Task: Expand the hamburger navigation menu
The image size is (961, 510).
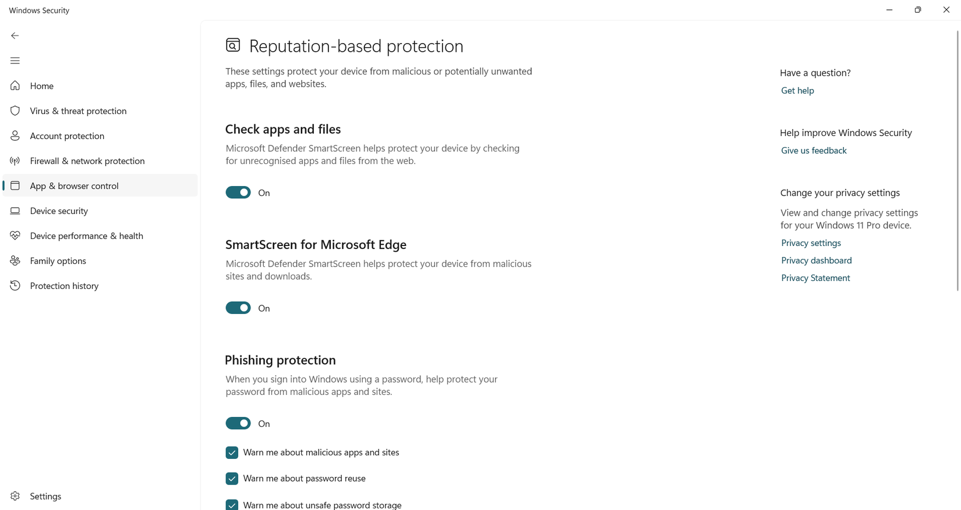Action: point(15,60)
